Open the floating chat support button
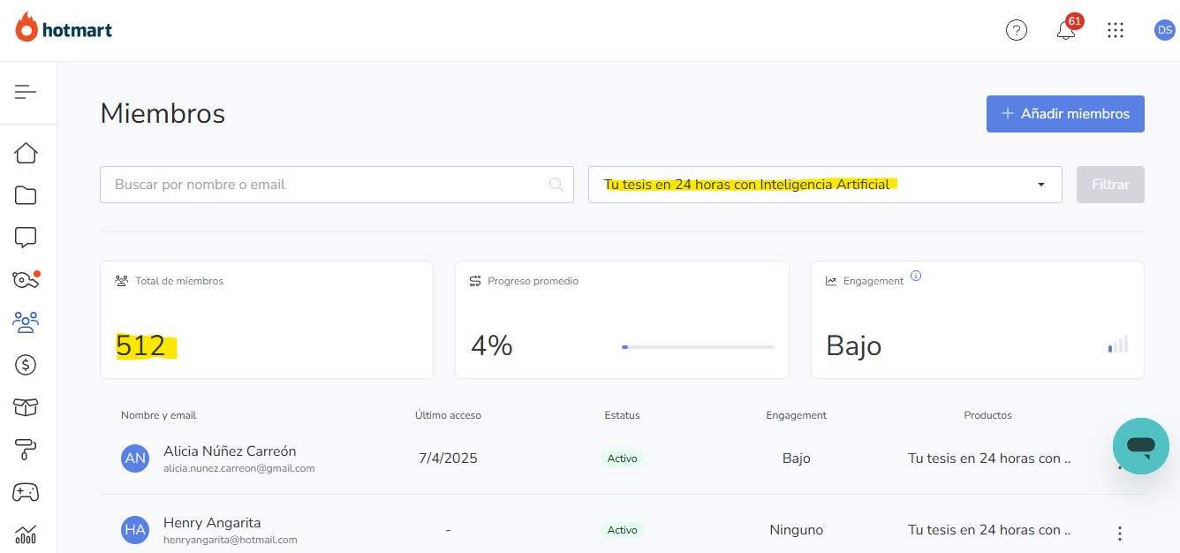Screen dimensions: 1180x553 pos(1141,446)
